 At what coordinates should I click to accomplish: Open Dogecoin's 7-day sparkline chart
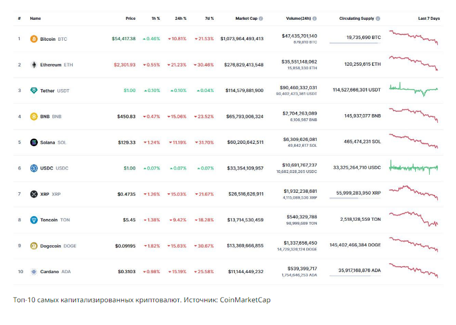(413, 245)
